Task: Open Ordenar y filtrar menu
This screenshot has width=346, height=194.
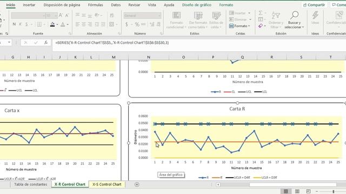Action: coord(276,20)
